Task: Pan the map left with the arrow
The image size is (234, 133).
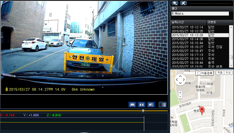Action: coord(177,80)
